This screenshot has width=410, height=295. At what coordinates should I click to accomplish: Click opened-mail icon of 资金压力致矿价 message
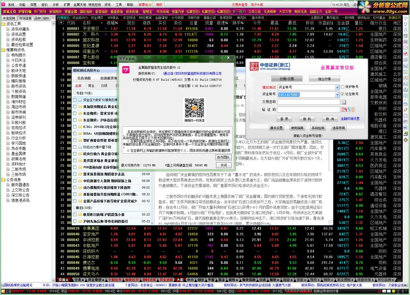click(80, 100)
